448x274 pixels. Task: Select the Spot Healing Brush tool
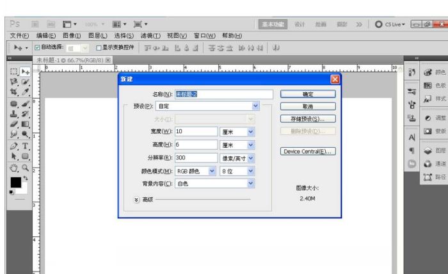coord(13,104)
